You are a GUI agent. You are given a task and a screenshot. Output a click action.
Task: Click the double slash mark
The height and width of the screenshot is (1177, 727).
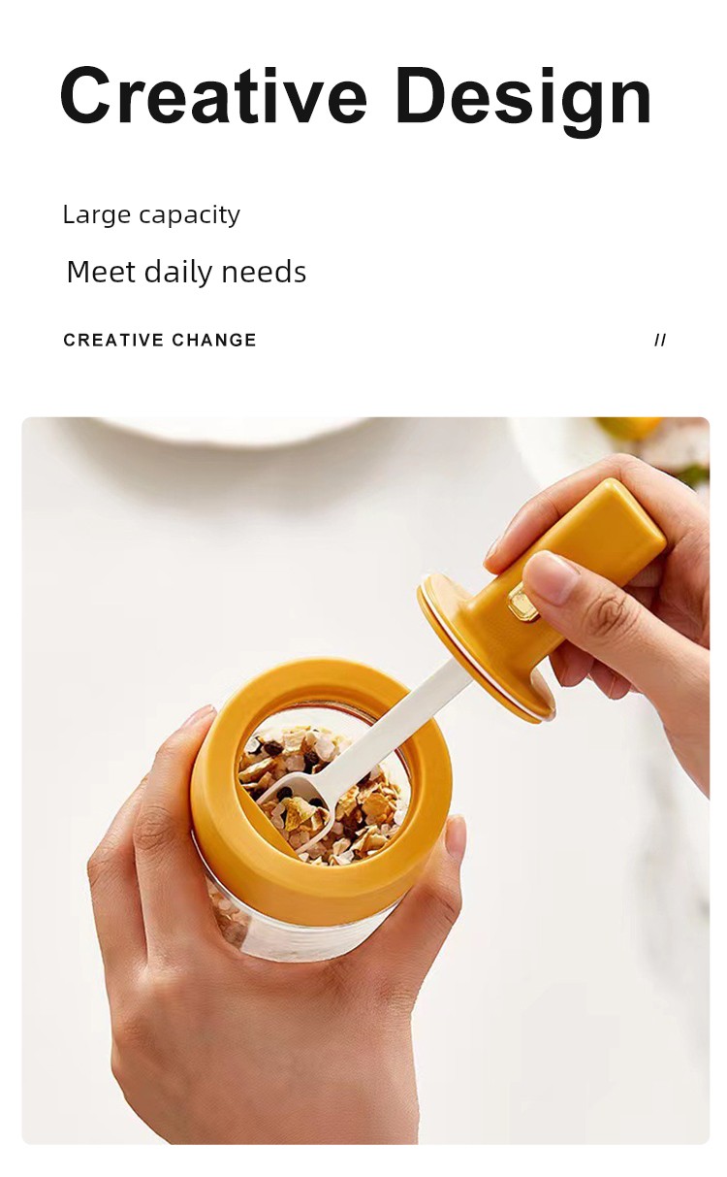coord(660,340)
